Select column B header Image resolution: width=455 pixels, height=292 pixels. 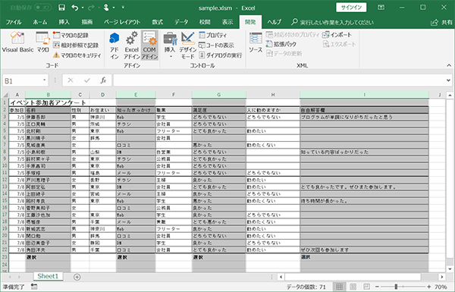point(49,95)
